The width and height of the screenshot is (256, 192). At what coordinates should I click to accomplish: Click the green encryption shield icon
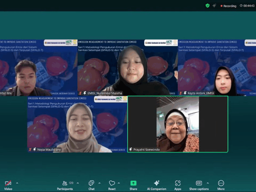(207, 5)
